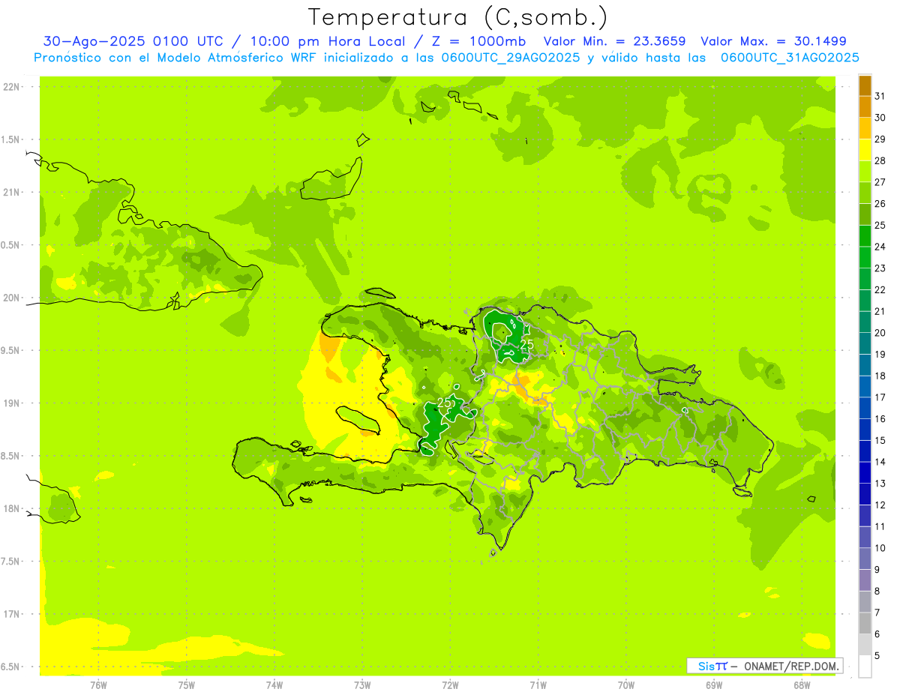Image resolution: width=900 pixels, height=695 pixels.
Task: Click the initialization time '0600UTC_29AGO2025'
Action: (x=508, y=58)
